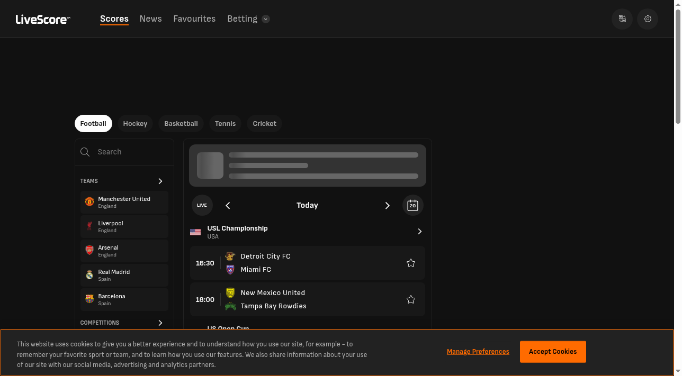Screen dimensions: 682x376
Task: Focus the Search input field
Action: [124, 152]
